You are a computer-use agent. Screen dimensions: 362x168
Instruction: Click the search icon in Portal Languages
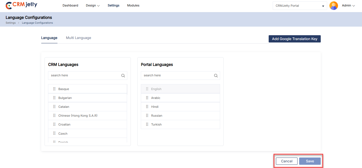[x=216, y=76]
